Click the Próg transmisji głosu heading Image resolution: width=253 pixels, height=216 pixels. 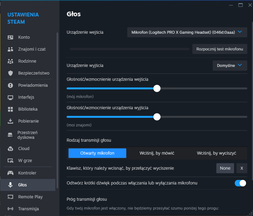pyautogui.click(x=87, y=199)
